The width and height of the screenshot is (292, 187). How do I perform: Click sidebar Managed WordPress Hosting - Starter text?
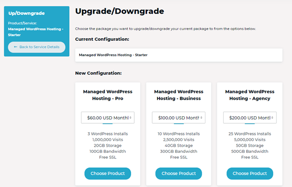coord(36,32)
